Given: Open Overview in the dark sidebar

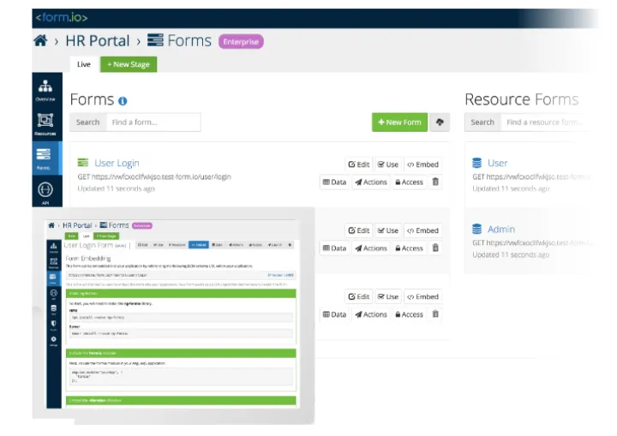Looking at the screenshot, I should click(x=45, y=91).
